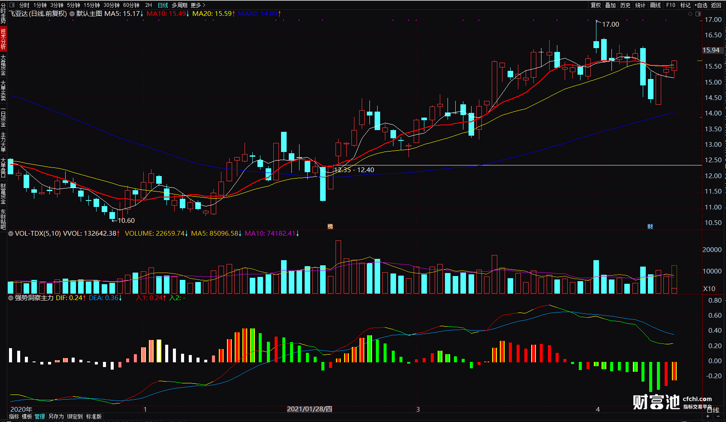The image size is (726, 422).
Task: Click the 2020年 label on time axis
Action: pyautogui.click(x=21, y=409)
